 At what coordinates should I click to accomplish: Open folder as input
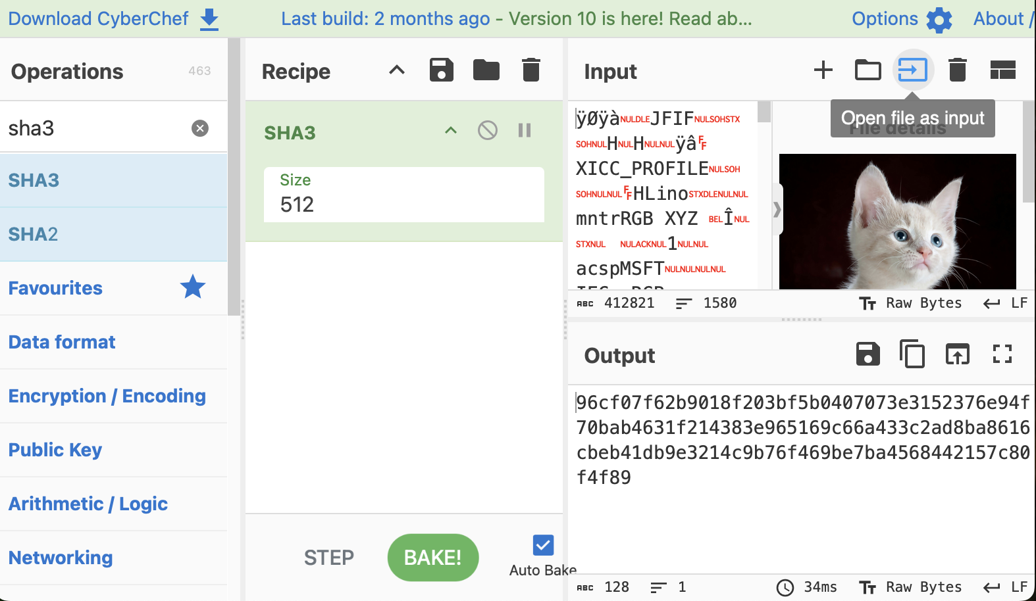tap(868, 70)
